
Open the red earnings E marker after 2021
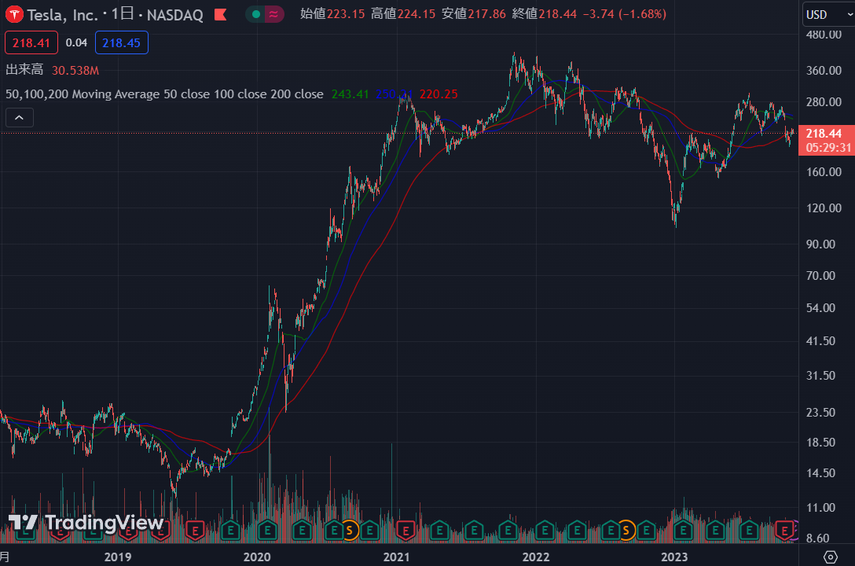[405, 530]
